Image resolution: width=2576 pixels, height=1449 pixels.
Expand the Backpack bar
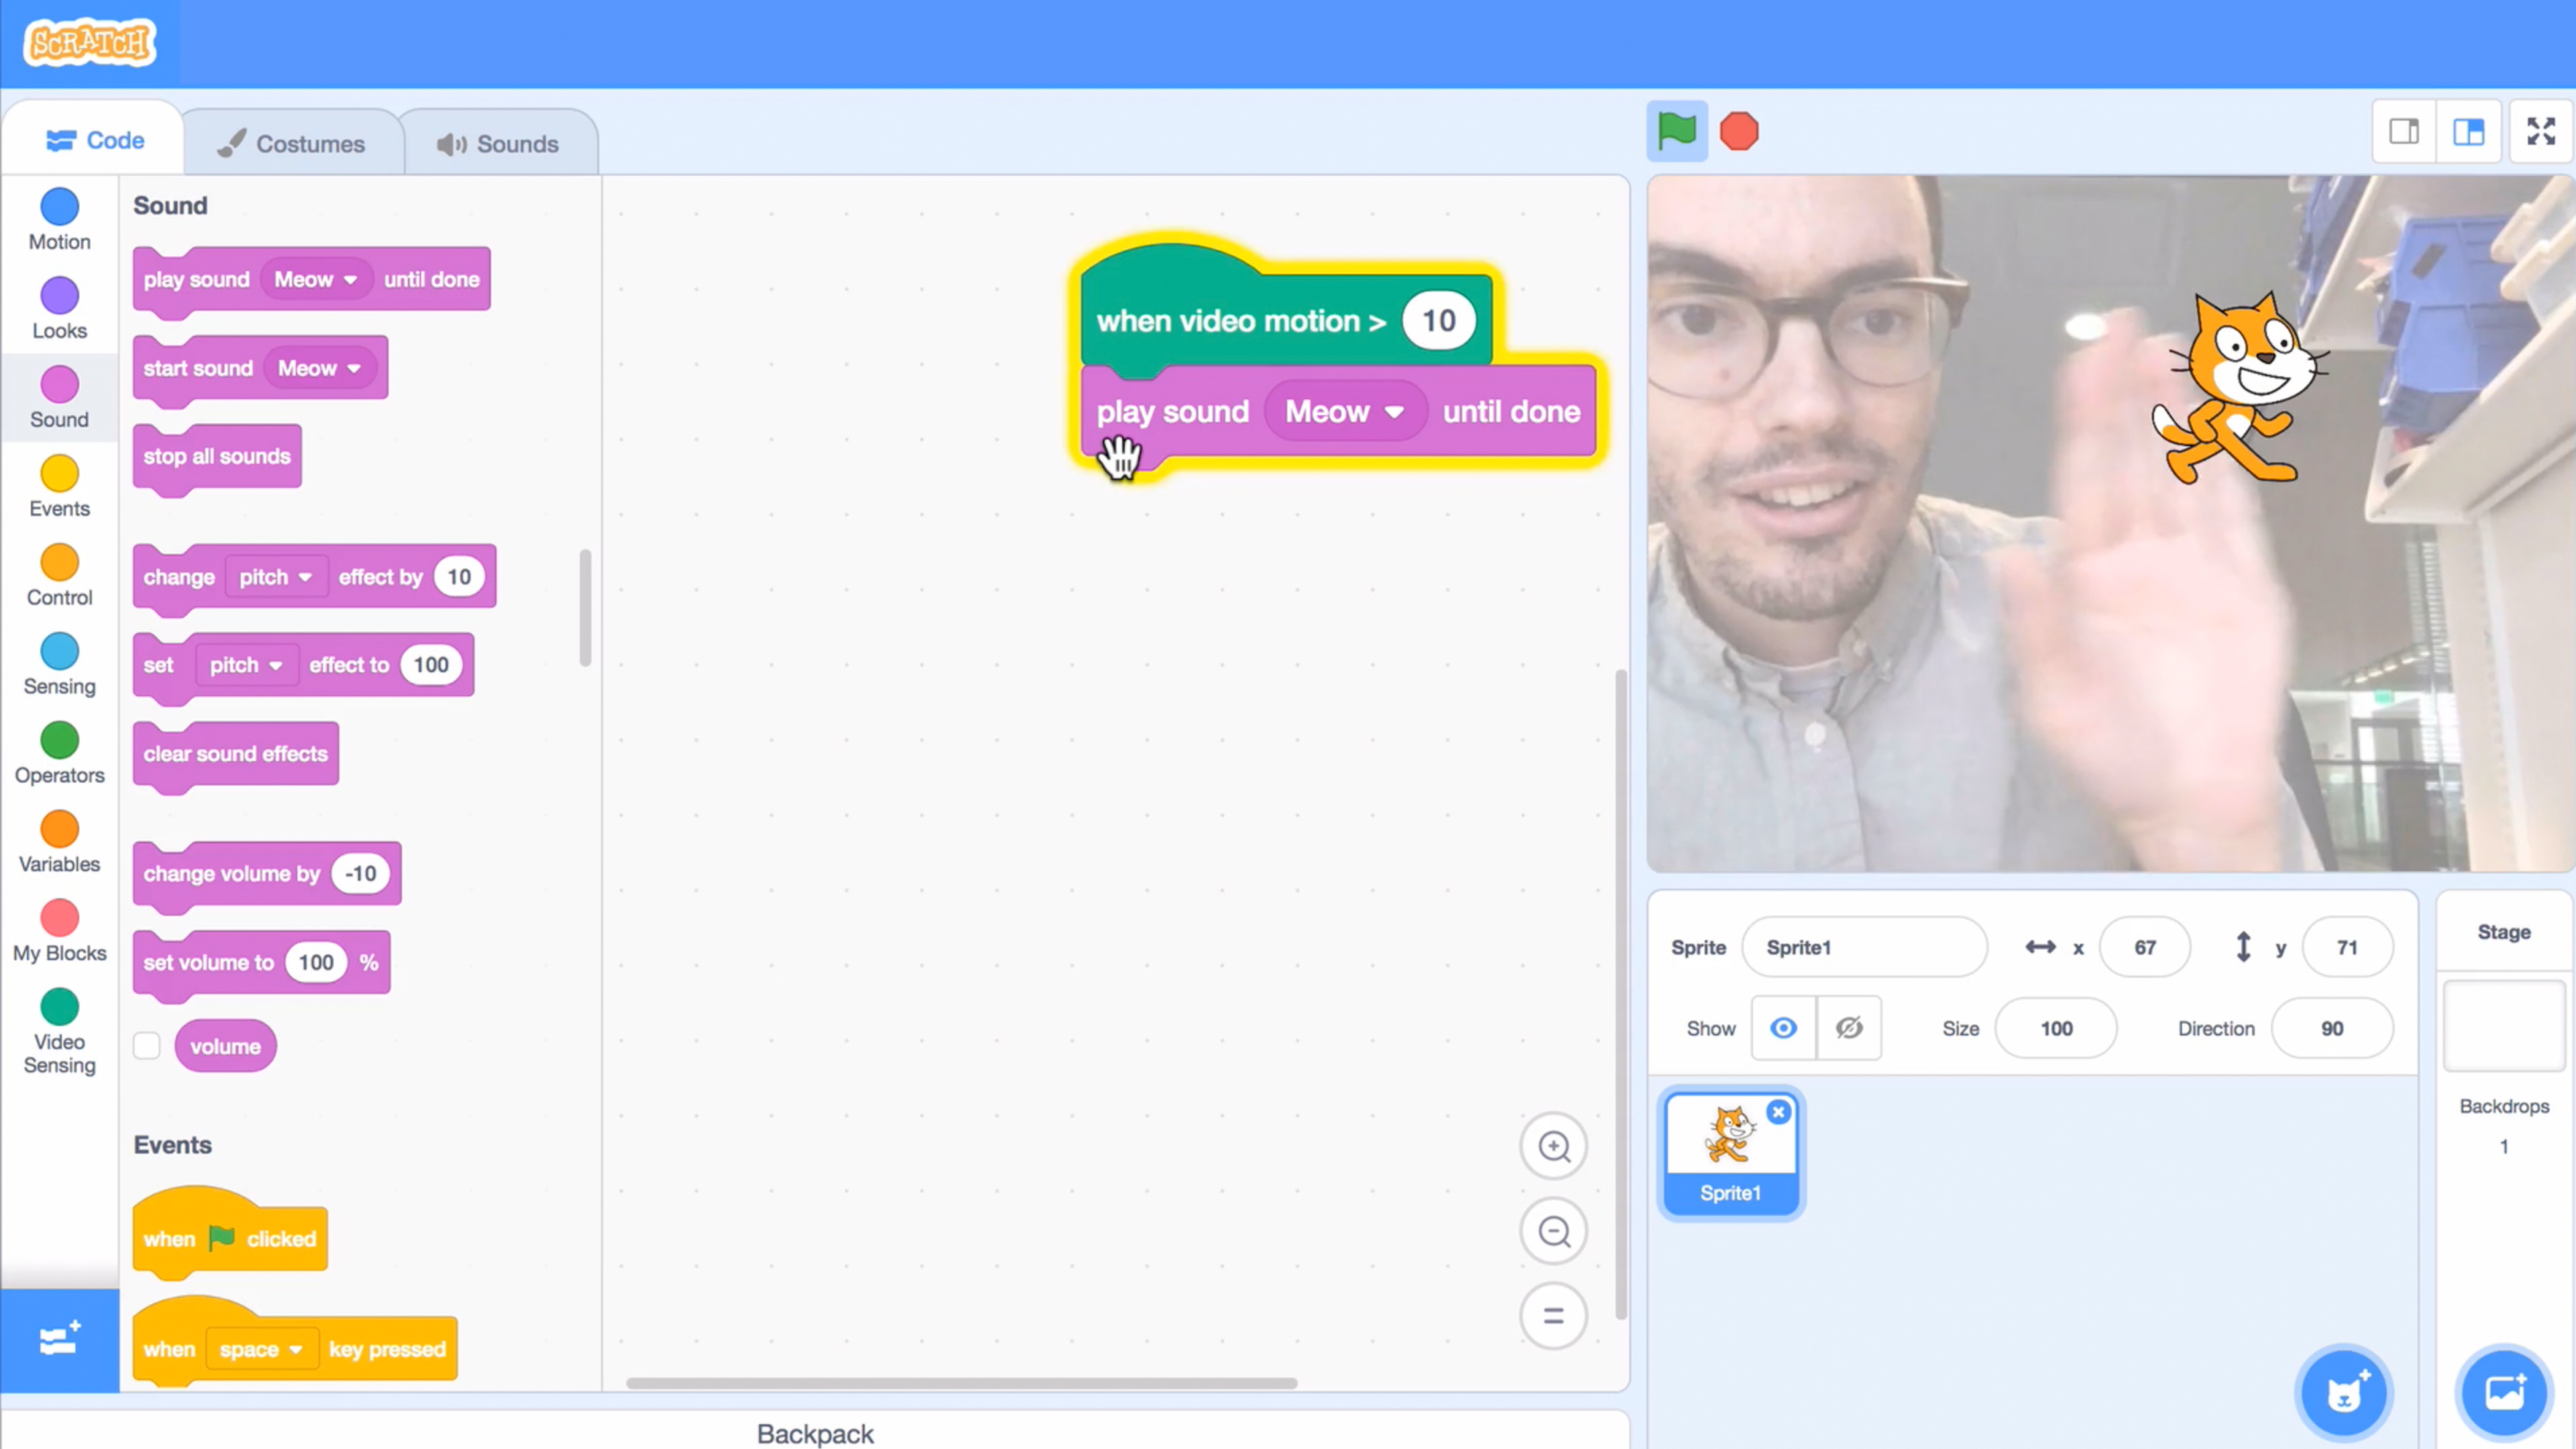pyautogui.click(x=814, y=1433)
